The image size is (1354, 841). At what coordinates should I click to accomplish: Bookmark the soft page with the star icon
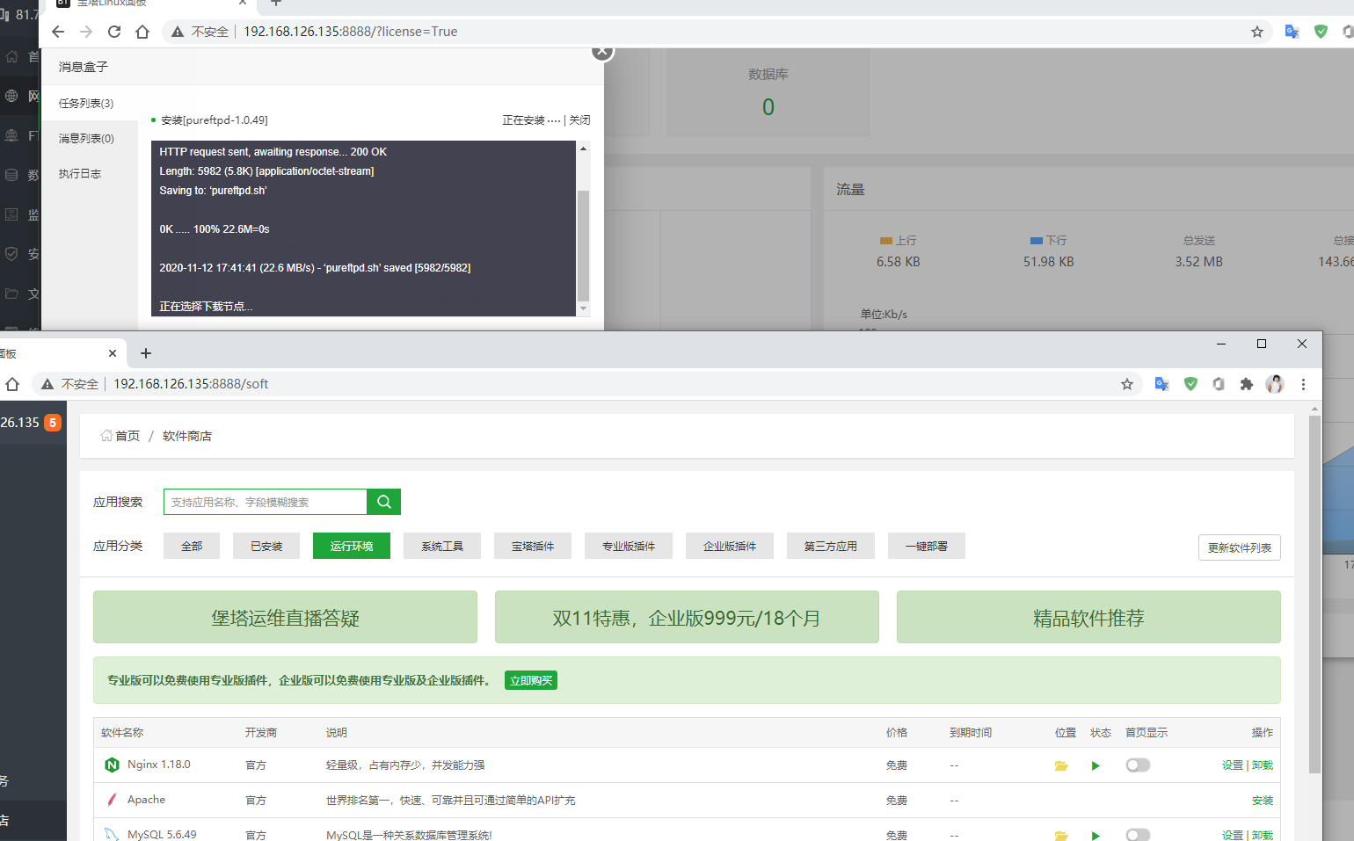point(1127,384)
